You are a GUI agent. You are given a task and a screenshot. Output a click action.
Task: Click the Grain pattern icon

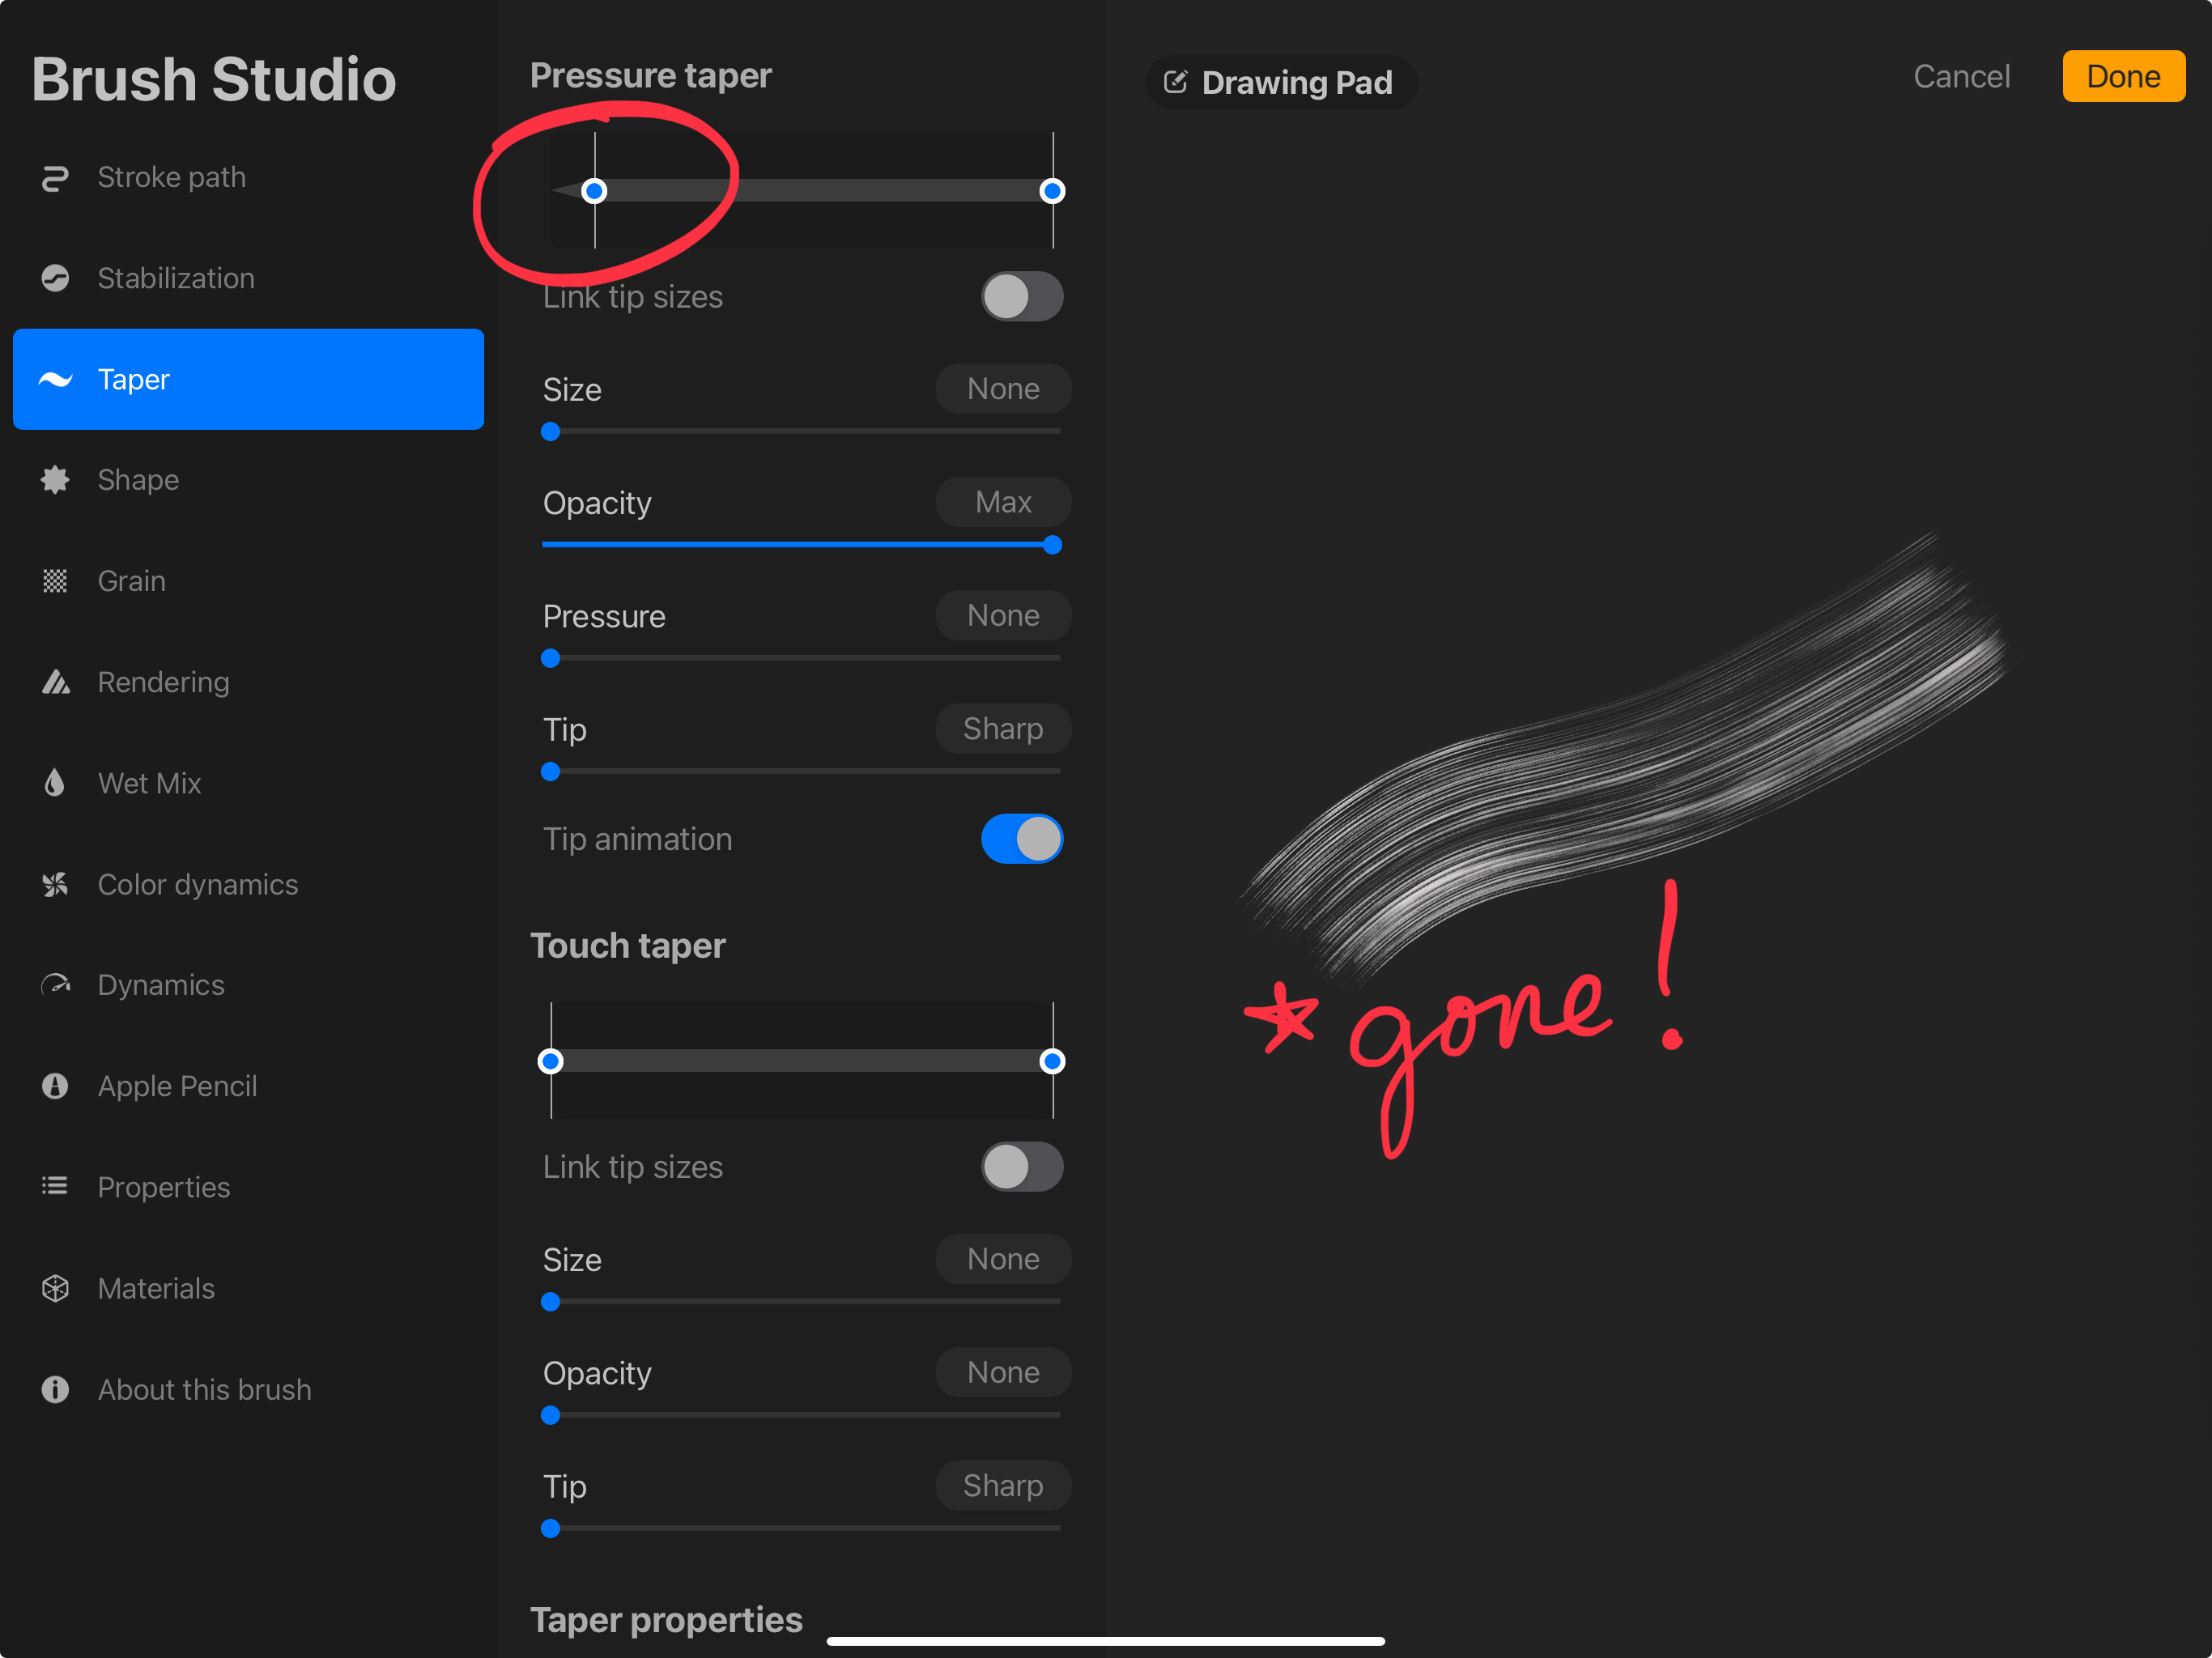pyautogui.click(x=55, y=581)
